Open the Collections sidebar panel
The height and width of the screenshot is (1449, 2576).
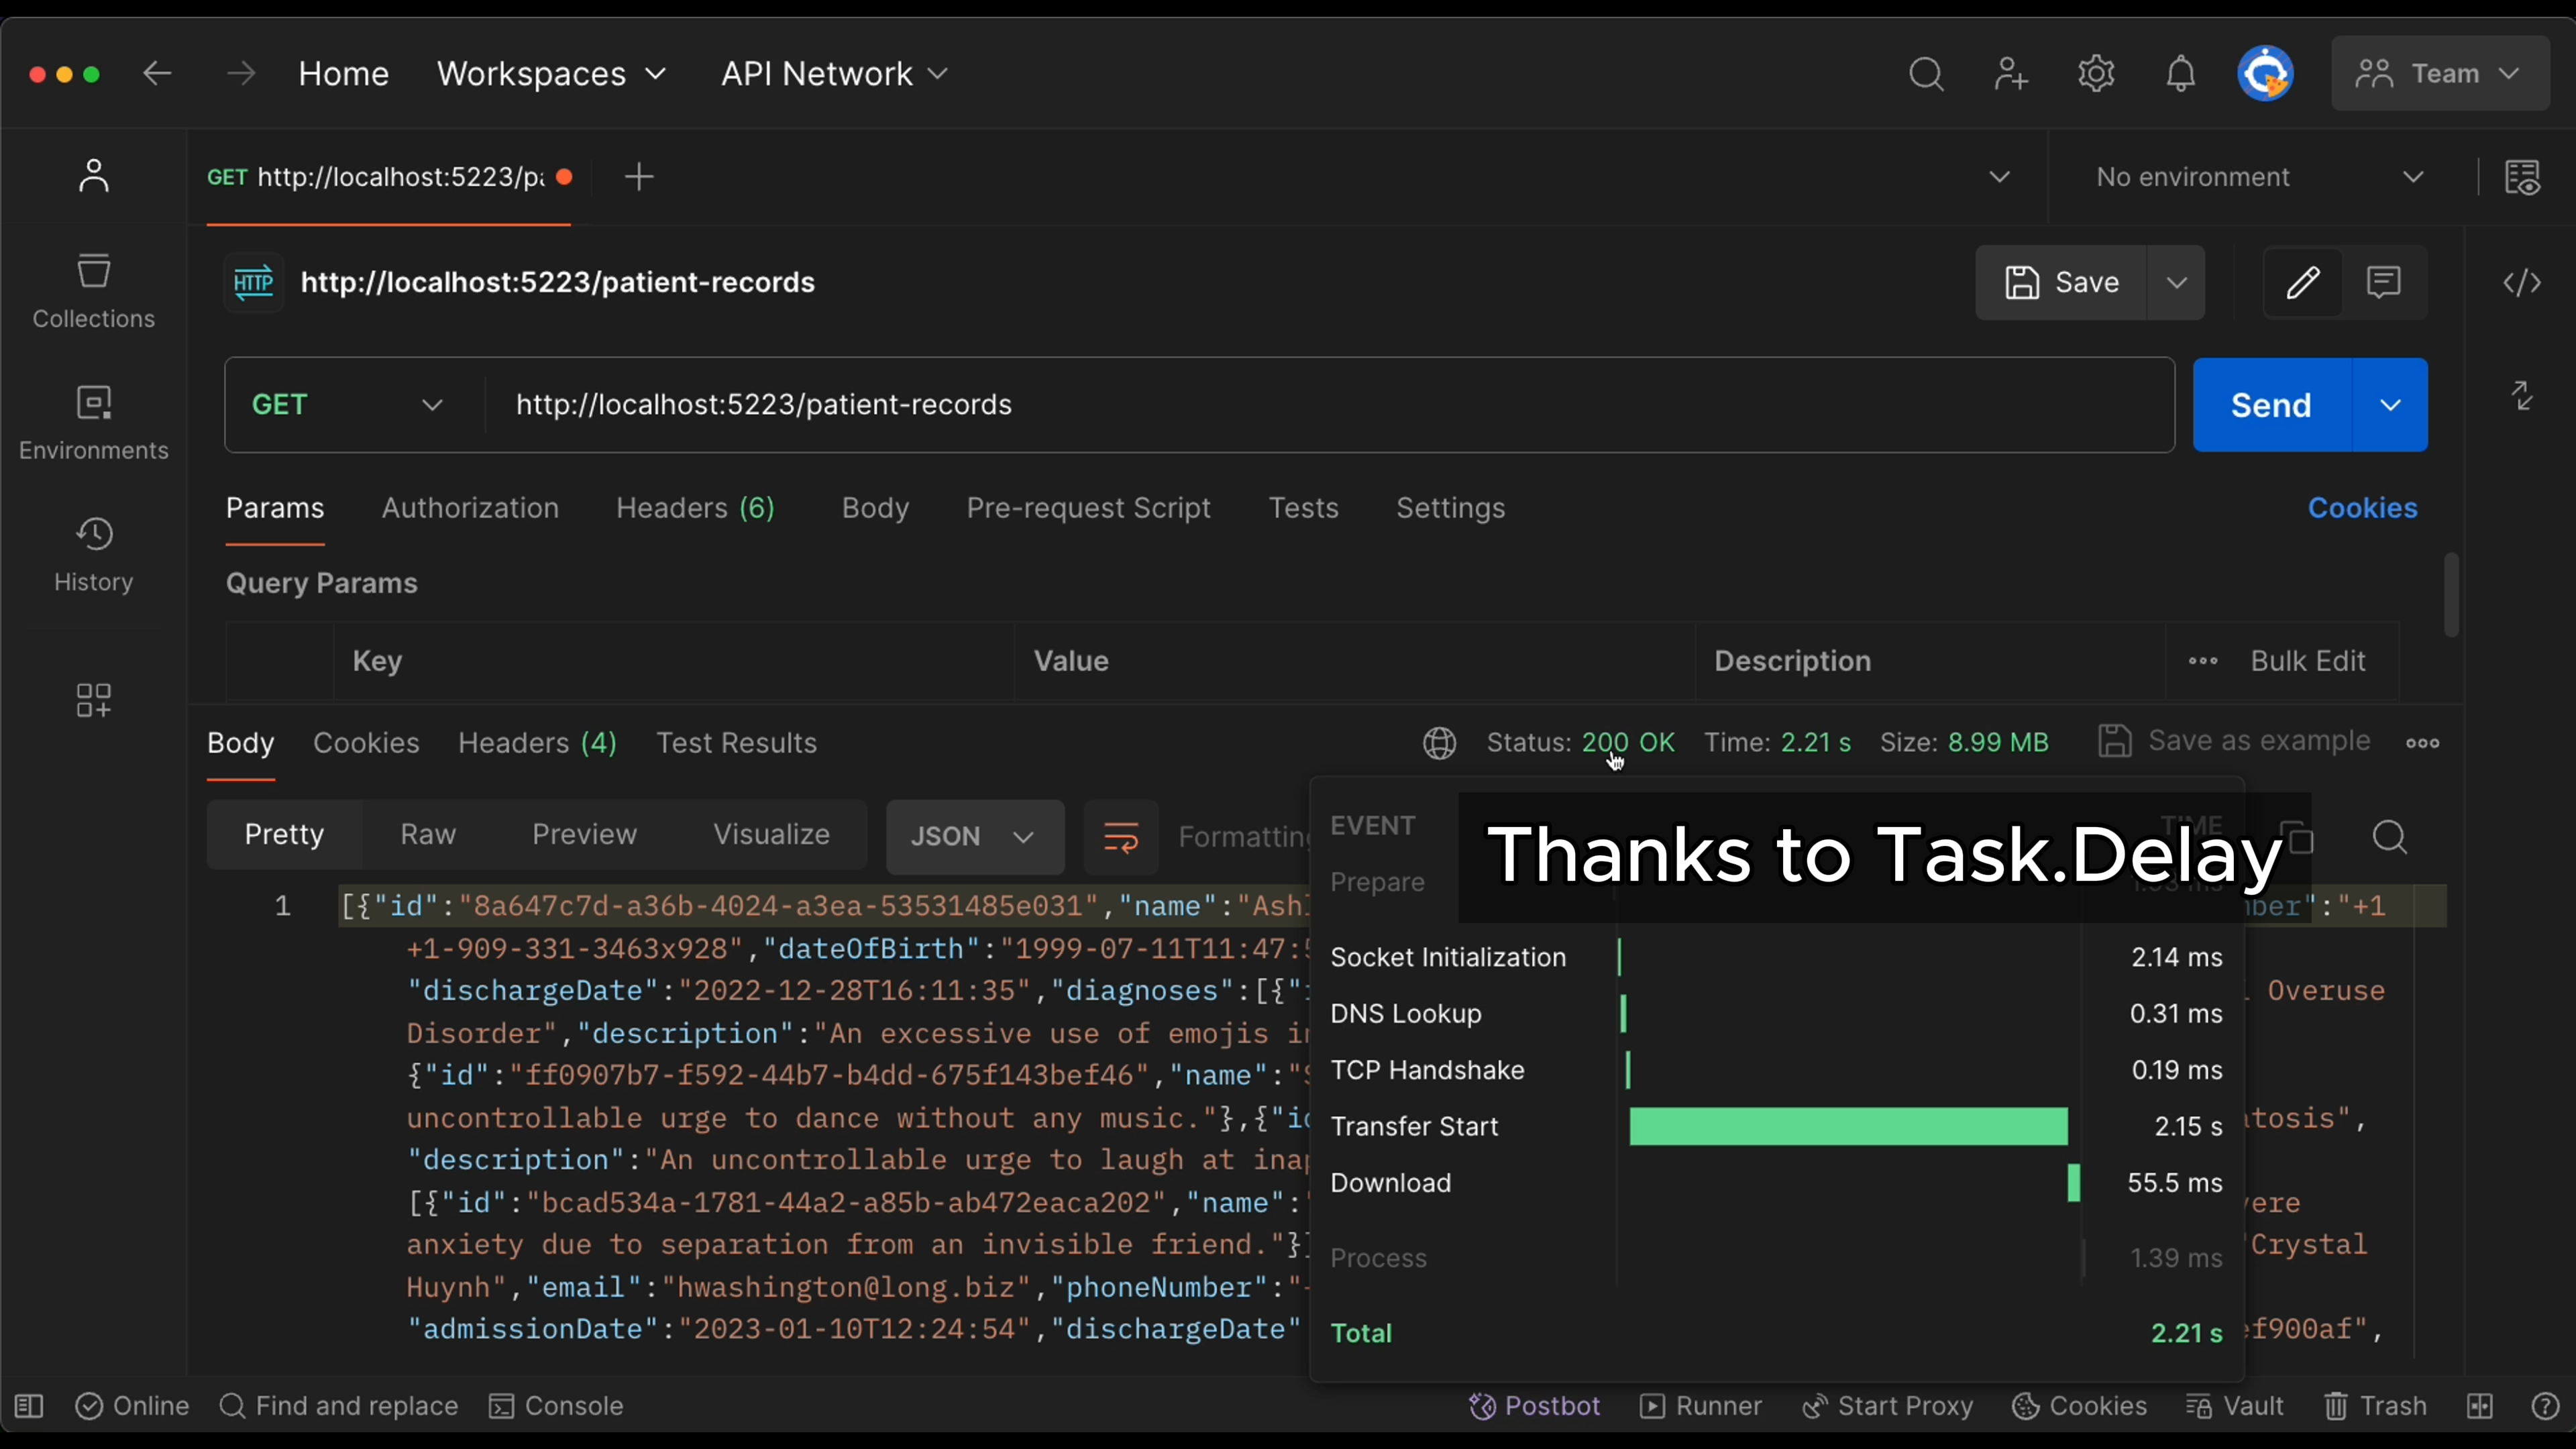click(x=93, y=290)
